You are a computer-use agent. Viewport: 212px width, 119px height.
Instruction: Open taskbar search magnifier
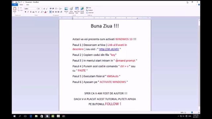(x=20, y=116)
